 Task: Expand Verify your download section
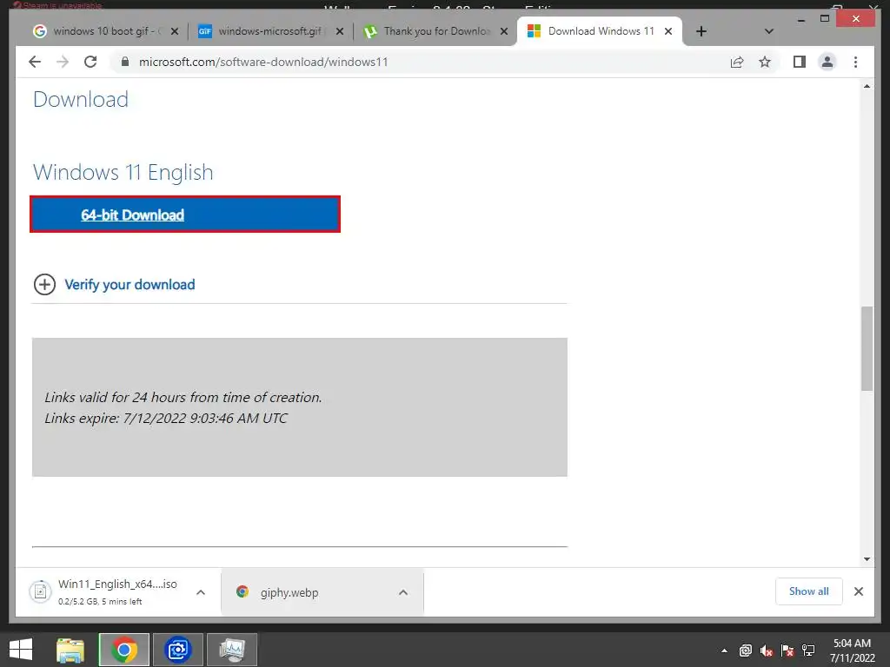pyautogui.click(x=45, y=284)
